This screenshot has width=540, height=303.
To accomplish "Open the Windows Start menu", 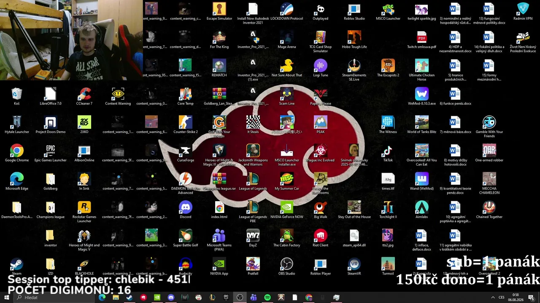I will (x=6, y=298).
